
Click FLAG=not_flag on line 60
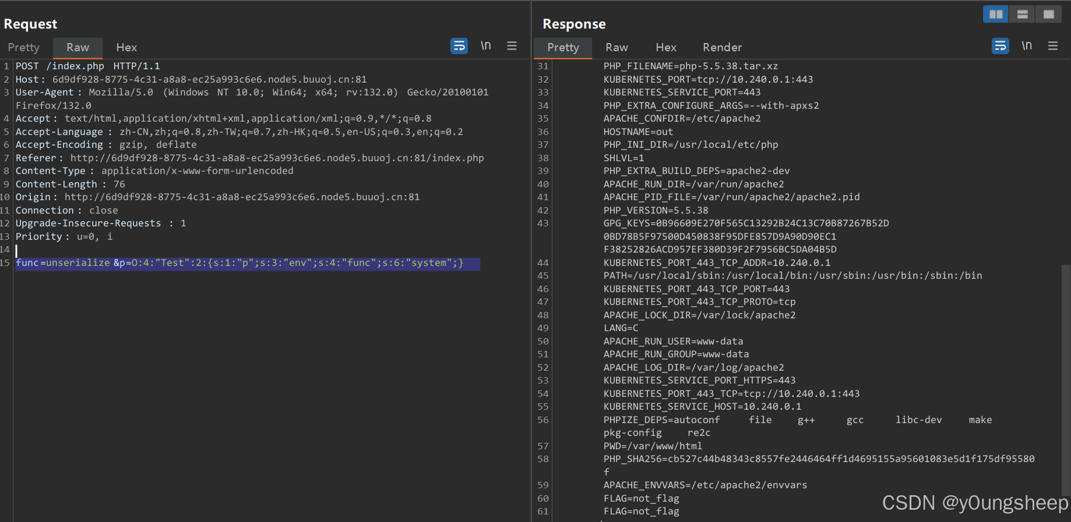641,499
